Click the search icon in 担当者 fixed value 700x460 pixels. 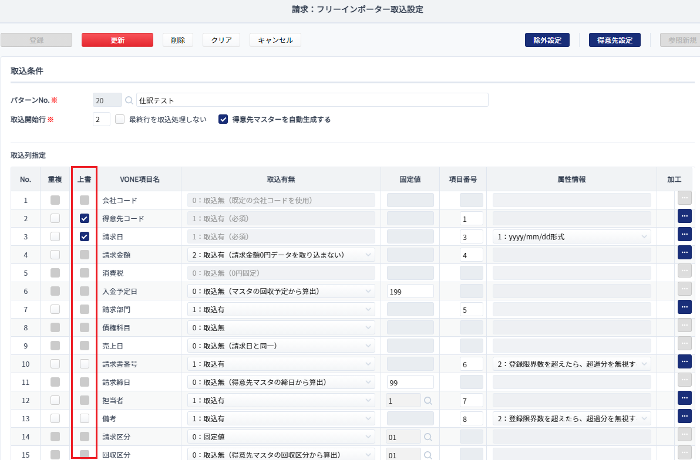click(x=428, y=401)
